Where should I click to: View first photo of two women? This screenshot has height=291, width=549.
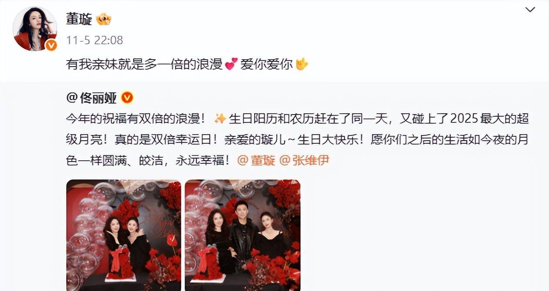(124, 235)
